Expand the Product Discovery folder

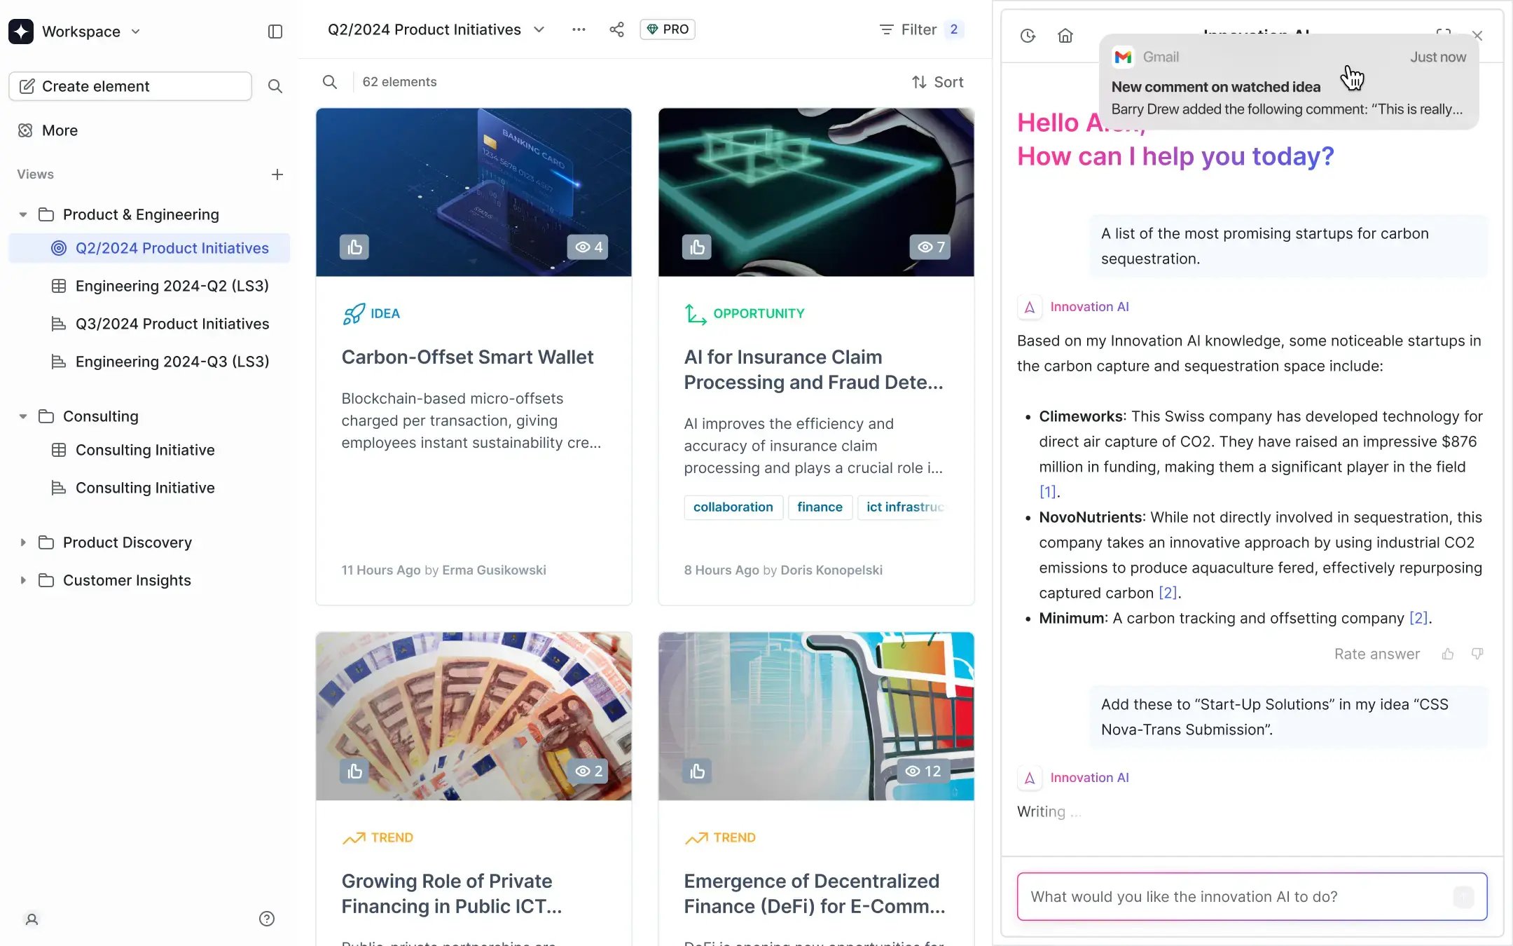click(23, 542)
